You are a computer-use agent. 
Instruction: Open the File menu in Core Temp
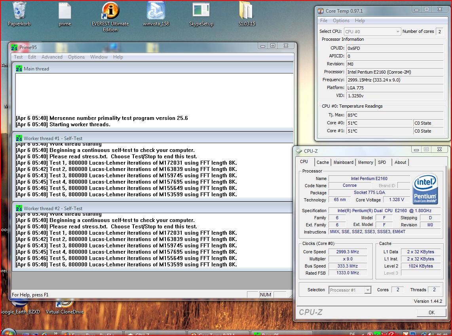(324, 21)
